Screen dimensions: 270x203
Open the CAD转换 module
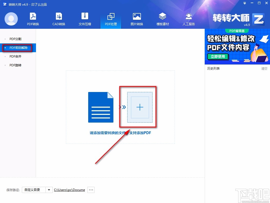tap(59, 19)
